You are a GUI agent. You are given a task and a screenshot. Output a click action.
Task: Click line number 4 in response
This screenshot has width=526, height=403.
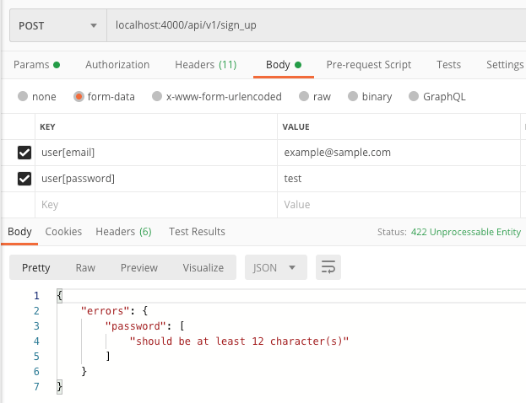tap(36, 341)
